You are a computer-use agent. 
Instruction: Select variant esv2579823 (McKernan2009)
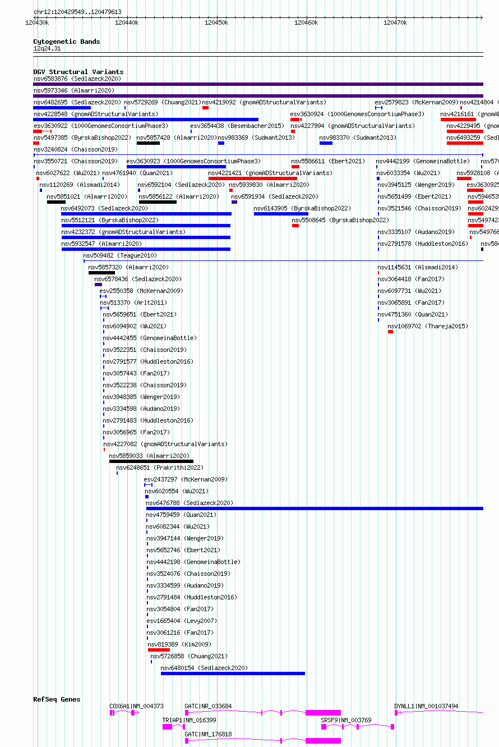pyautogui.click(x=417, y=102)
